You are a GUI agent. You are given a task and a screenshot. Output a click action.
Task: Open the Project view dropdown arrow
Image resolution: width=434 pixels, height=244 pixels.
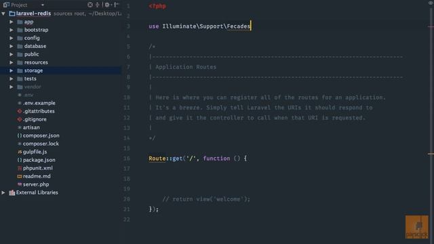coord(43,5)
